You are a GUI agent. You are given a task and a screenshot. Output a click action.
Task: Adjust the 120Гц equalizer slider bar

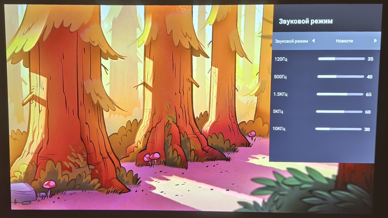pyautogui.click(x=341, y=59)
